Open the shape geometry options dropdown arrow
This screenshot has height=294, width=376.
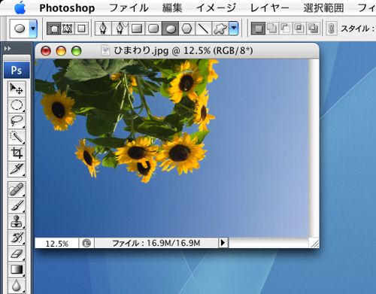tap(234, 29)
